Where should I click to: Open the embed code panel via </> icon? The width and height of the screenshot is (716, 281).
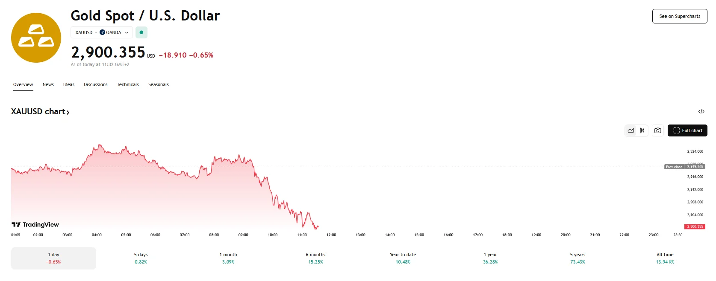pyautogui.click(x=701, y=111)
